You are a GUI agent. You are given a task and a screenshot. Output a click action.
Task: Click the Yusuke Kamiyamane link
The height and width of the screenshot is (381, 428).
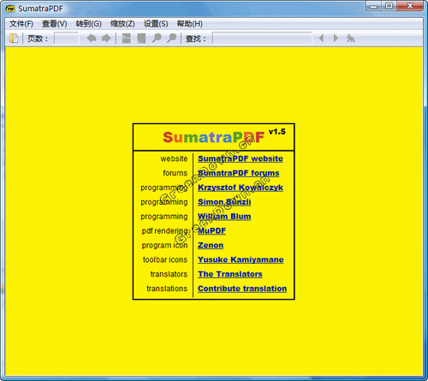click(241, 259)
